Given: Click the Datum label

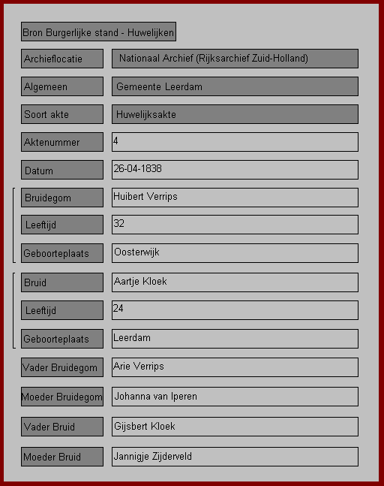Looking at the screenshot, I should tap(62, 170).
